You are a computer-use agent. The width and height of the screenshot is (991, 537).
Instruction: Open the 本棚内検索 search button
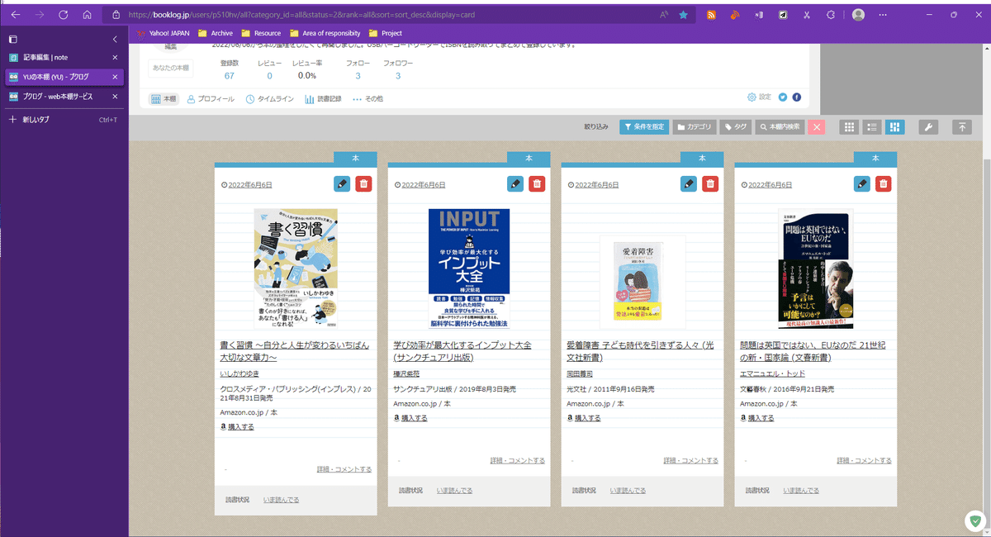tap(780, 127)
